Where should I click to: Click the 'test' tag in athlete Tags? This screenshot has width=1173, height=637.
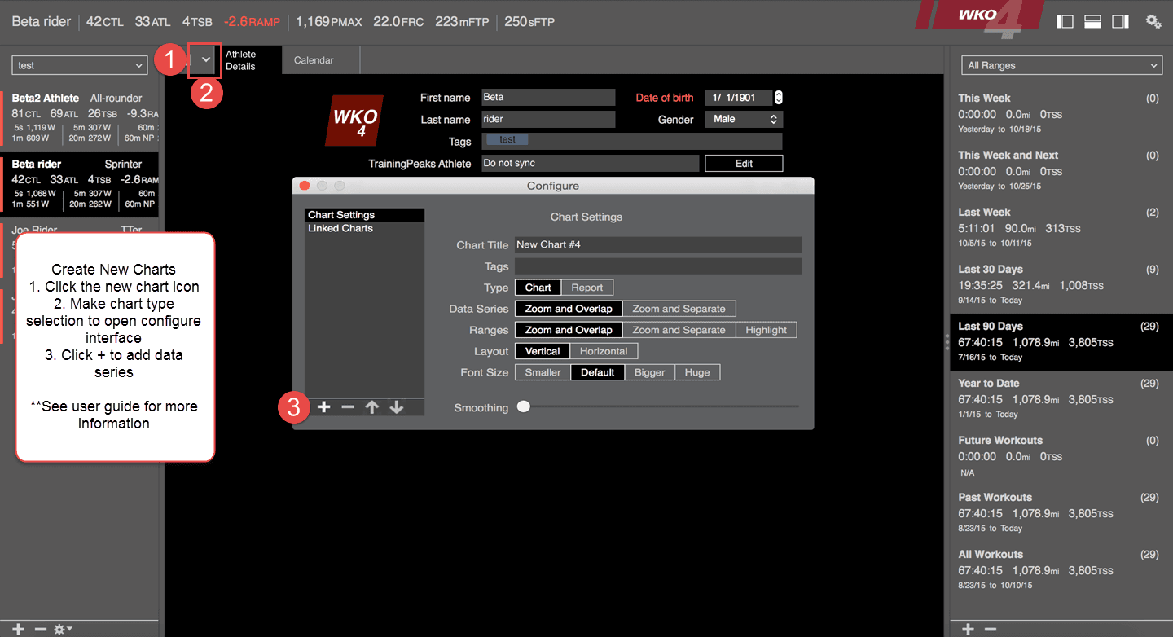click(x=507, y=140)
